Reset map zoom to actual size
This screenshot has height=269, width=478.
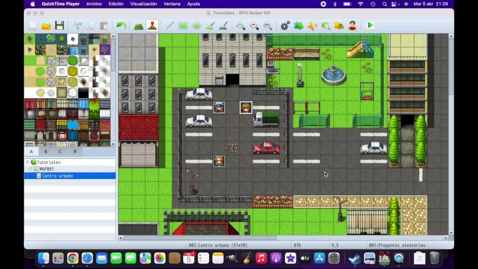(x=268, y=25)
